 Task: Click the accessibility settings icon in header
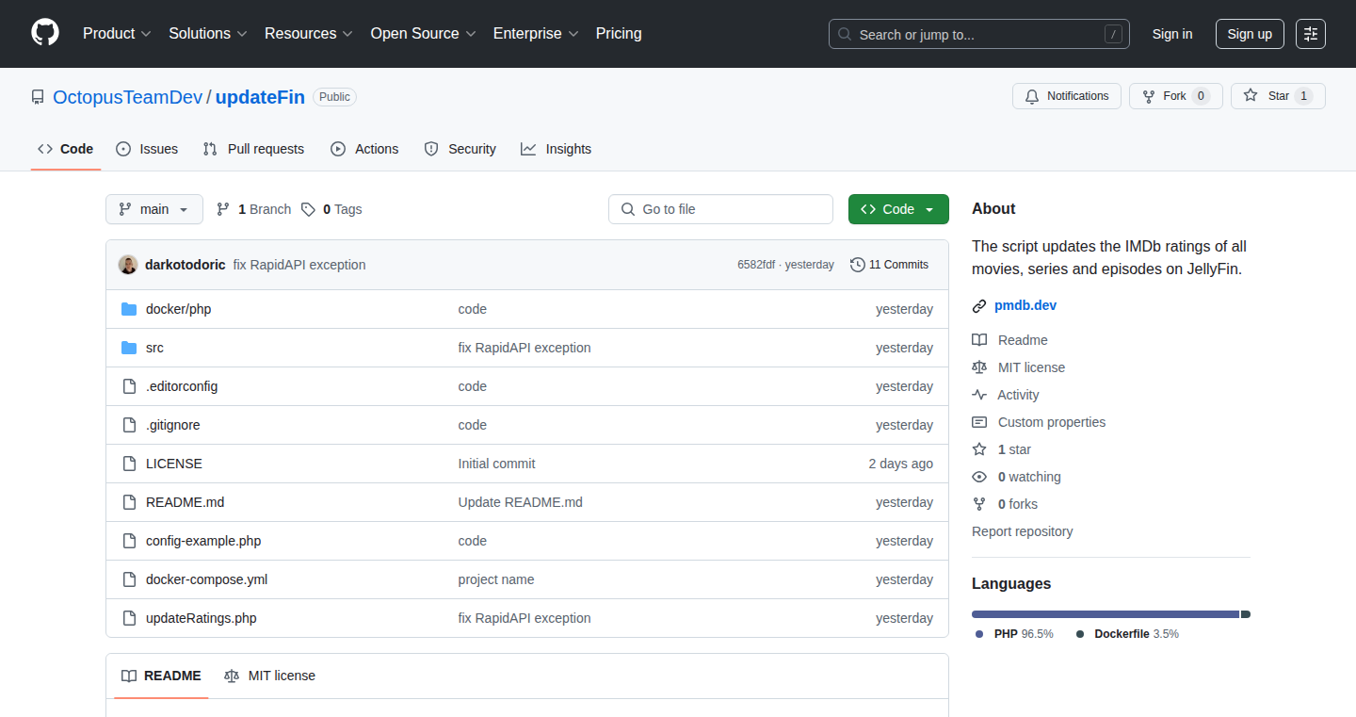coord(1311,34)
